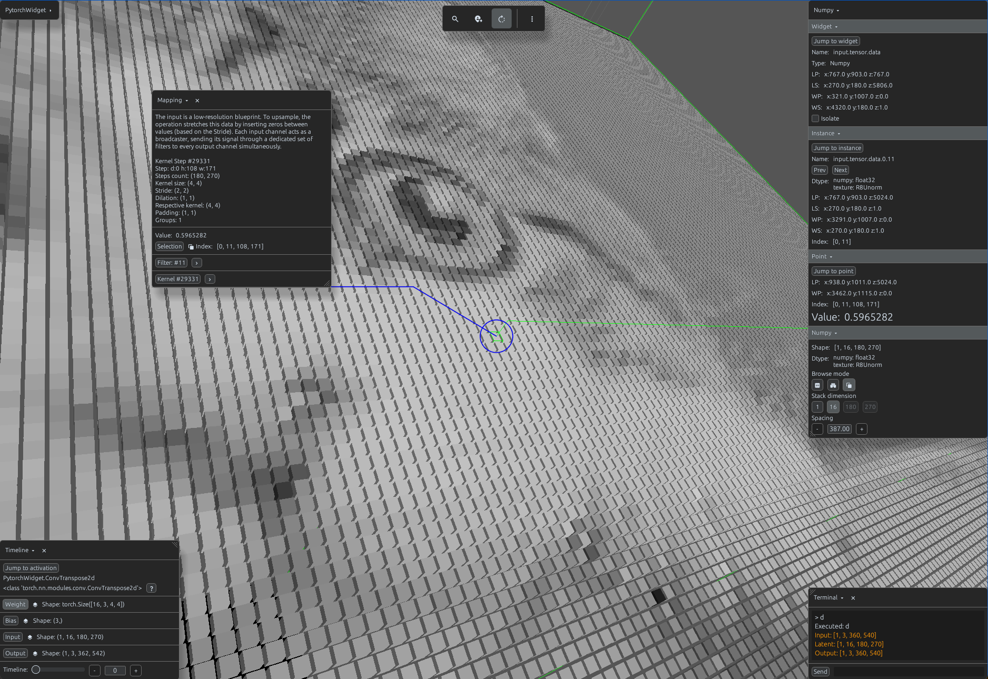988x679 pixels.
Task: Open the Mapping panel title dropdown
Action: point(173,101)
